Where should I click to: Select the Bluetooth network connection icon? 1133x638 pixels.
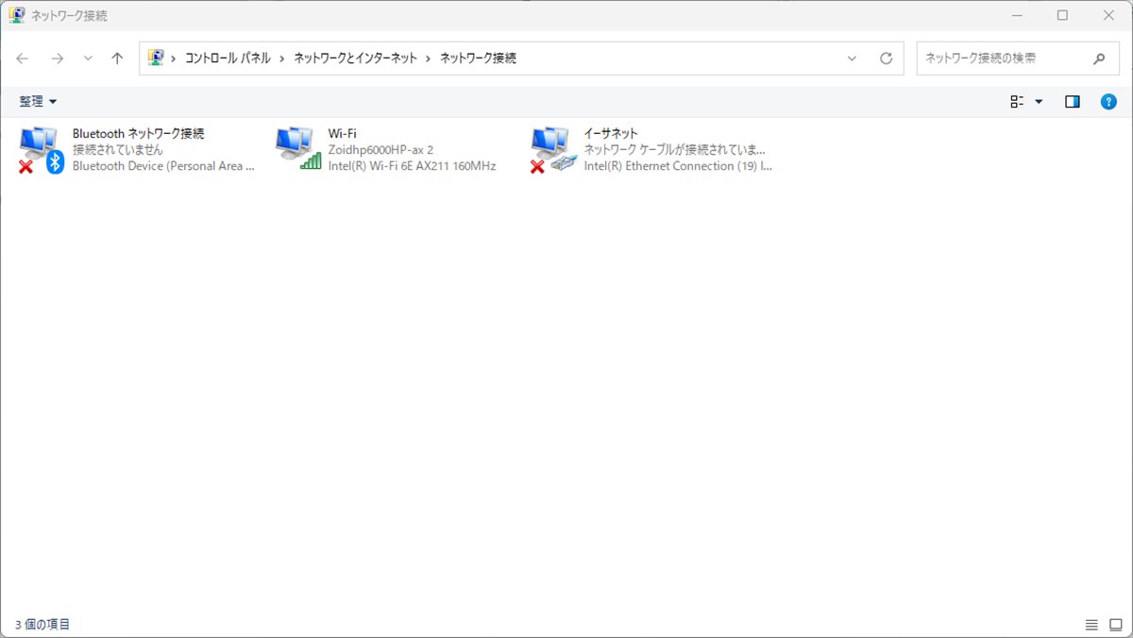click(x=41, y=150)
